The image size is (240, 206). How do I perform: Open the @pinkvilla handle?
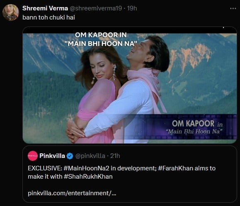90,156
